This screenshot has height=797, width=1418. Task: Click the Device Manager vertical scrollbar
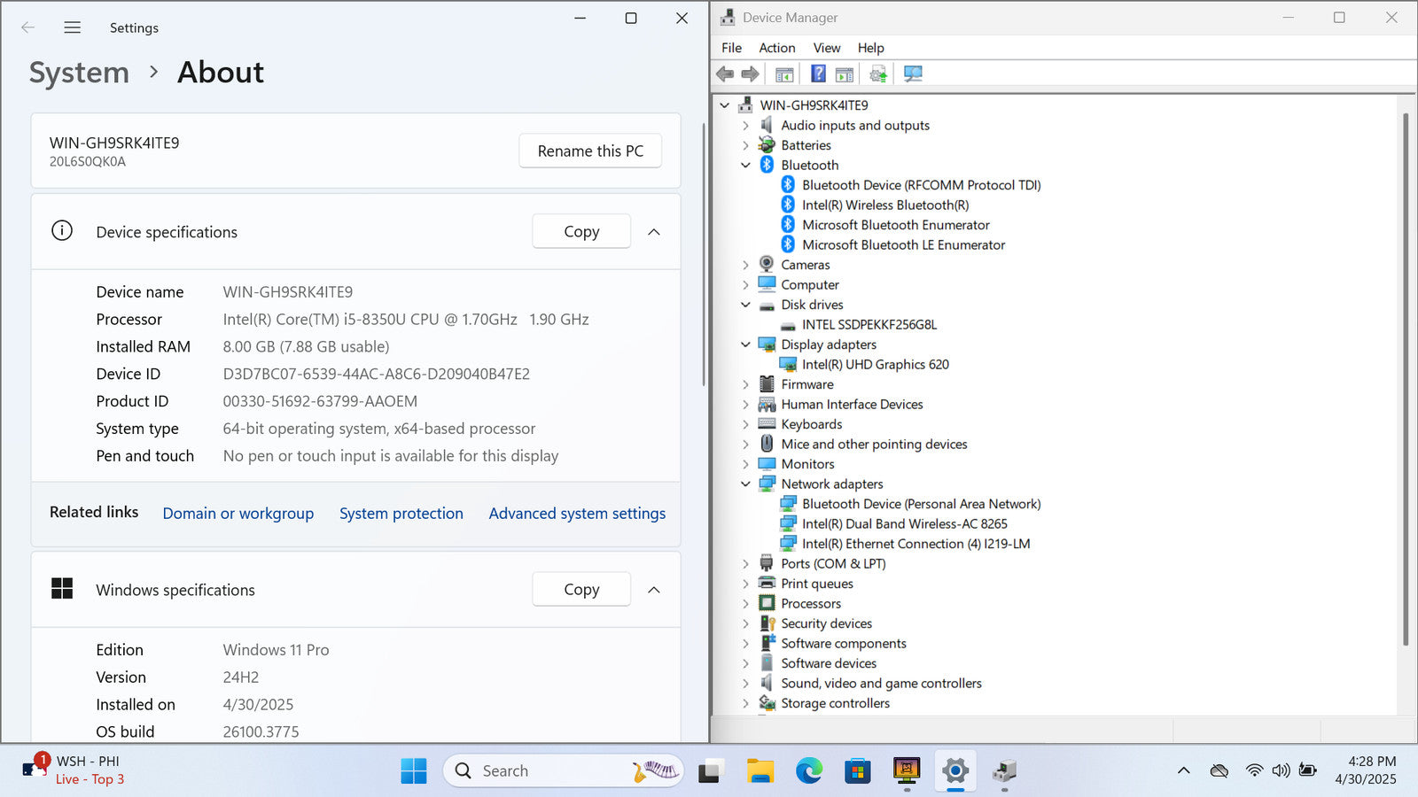pos(1406,379)
